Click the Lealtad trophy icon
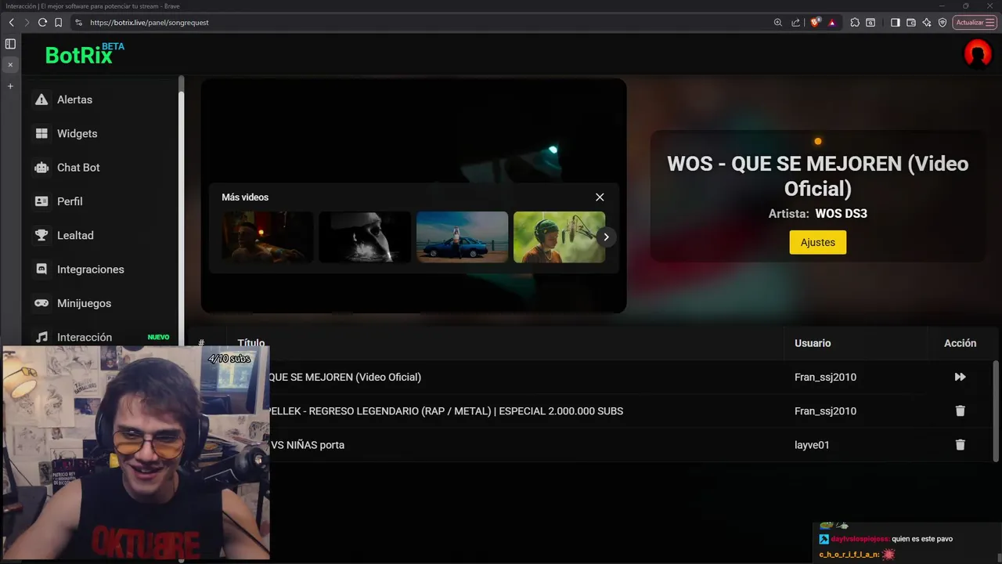This screenshot has width=1002, height=564. [x=41, y=235]
